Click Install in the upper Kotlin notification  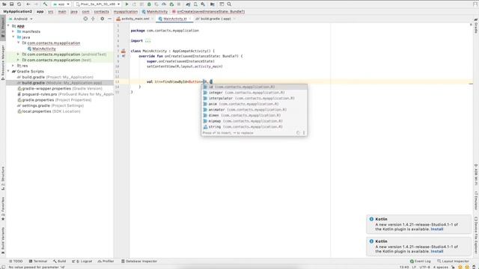pos(437,229)
